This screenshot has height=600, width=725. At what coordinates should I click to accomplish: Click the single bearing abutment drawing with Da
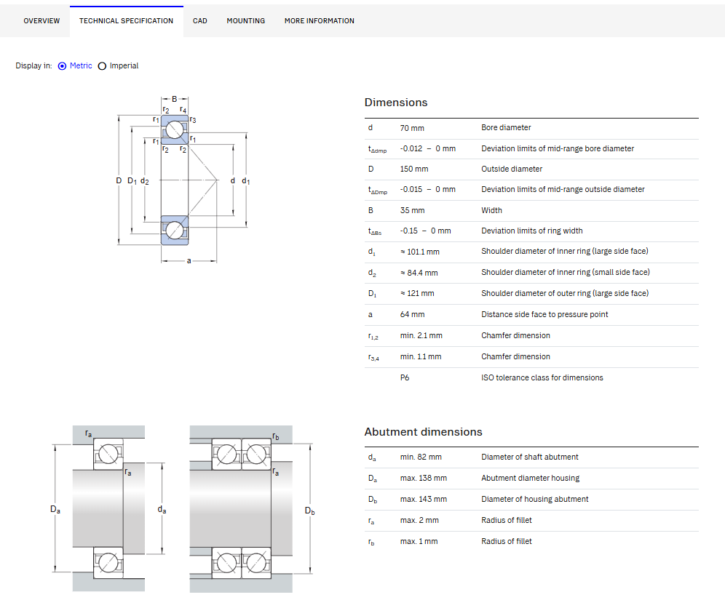click(x=108, y=508)
